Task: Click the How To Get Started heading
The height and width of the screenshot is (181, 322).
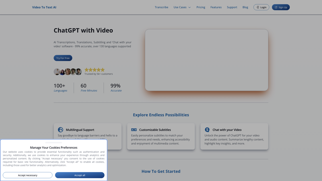Action: 161,171
